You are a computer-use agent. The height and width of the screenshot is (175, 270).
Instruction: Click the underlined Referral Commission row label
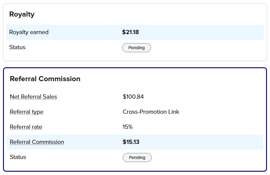pos(37,142)
